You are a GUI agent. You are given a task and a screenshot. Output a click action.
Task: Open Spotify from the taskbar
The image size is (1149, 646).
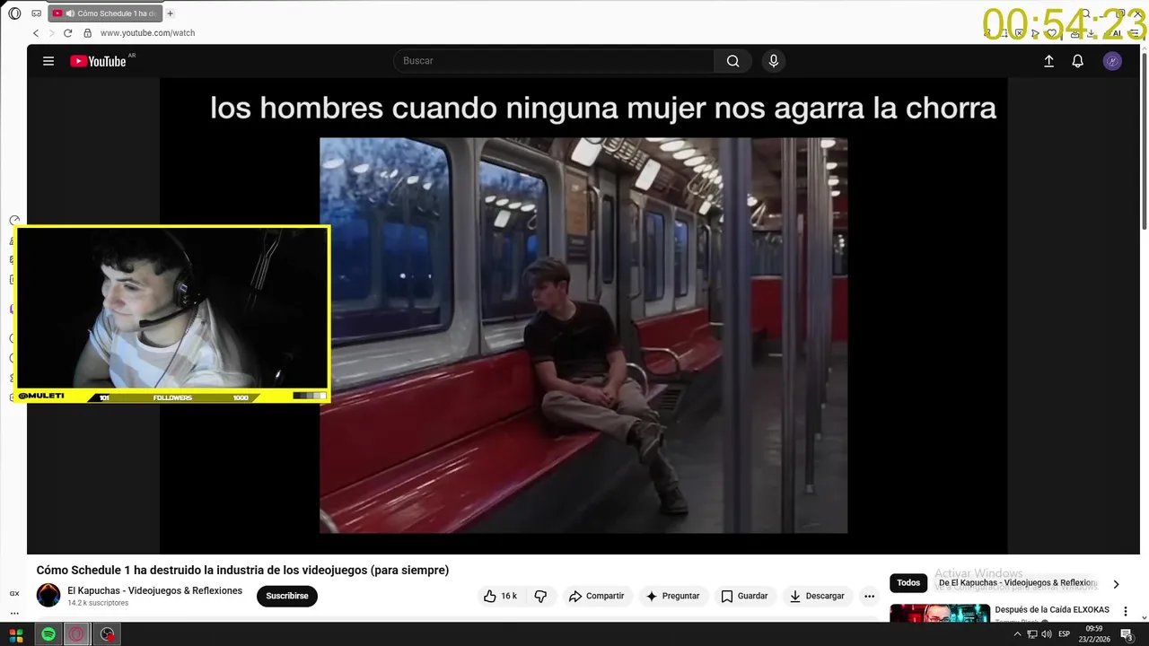pos(48,634)
